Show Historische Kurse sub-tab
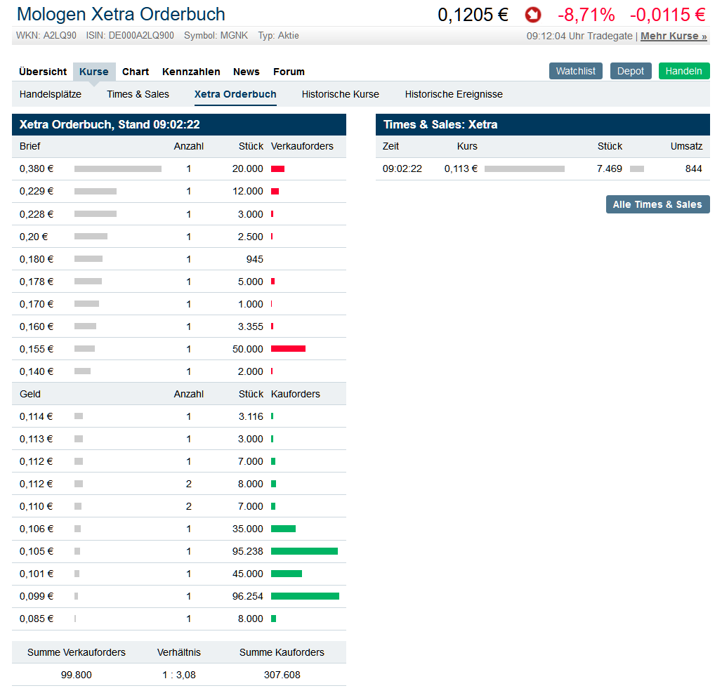Viewport: 722px width, 700px height. pyautogui.click(x=340, y=94)
